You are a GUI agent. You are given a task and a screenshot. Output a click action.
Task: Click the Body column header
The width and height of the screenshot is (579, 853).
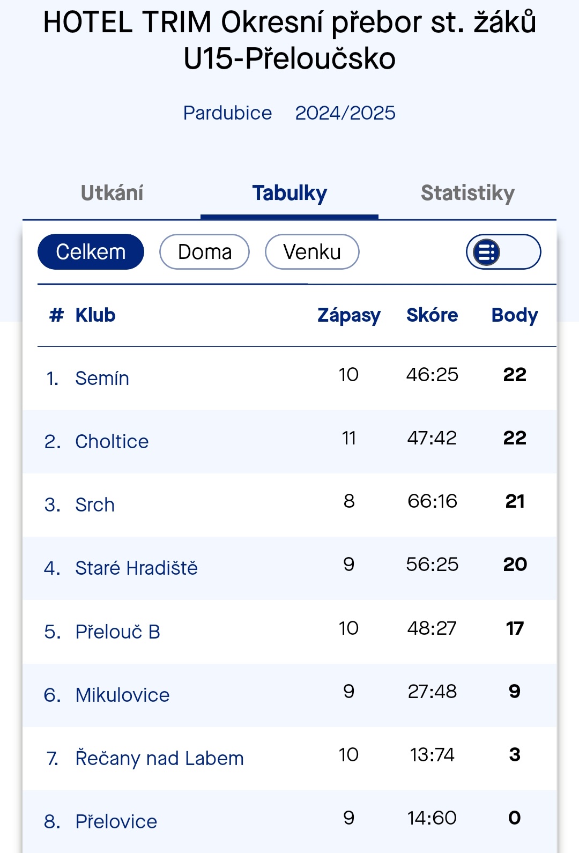[515, 315]
